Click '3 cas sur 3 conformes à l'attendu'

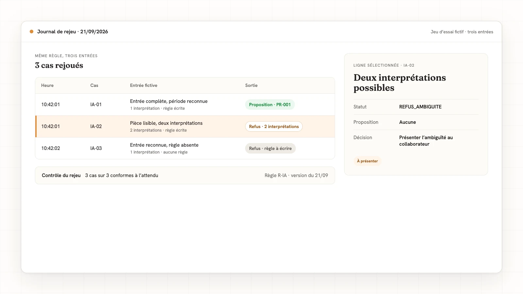(122, 175)
